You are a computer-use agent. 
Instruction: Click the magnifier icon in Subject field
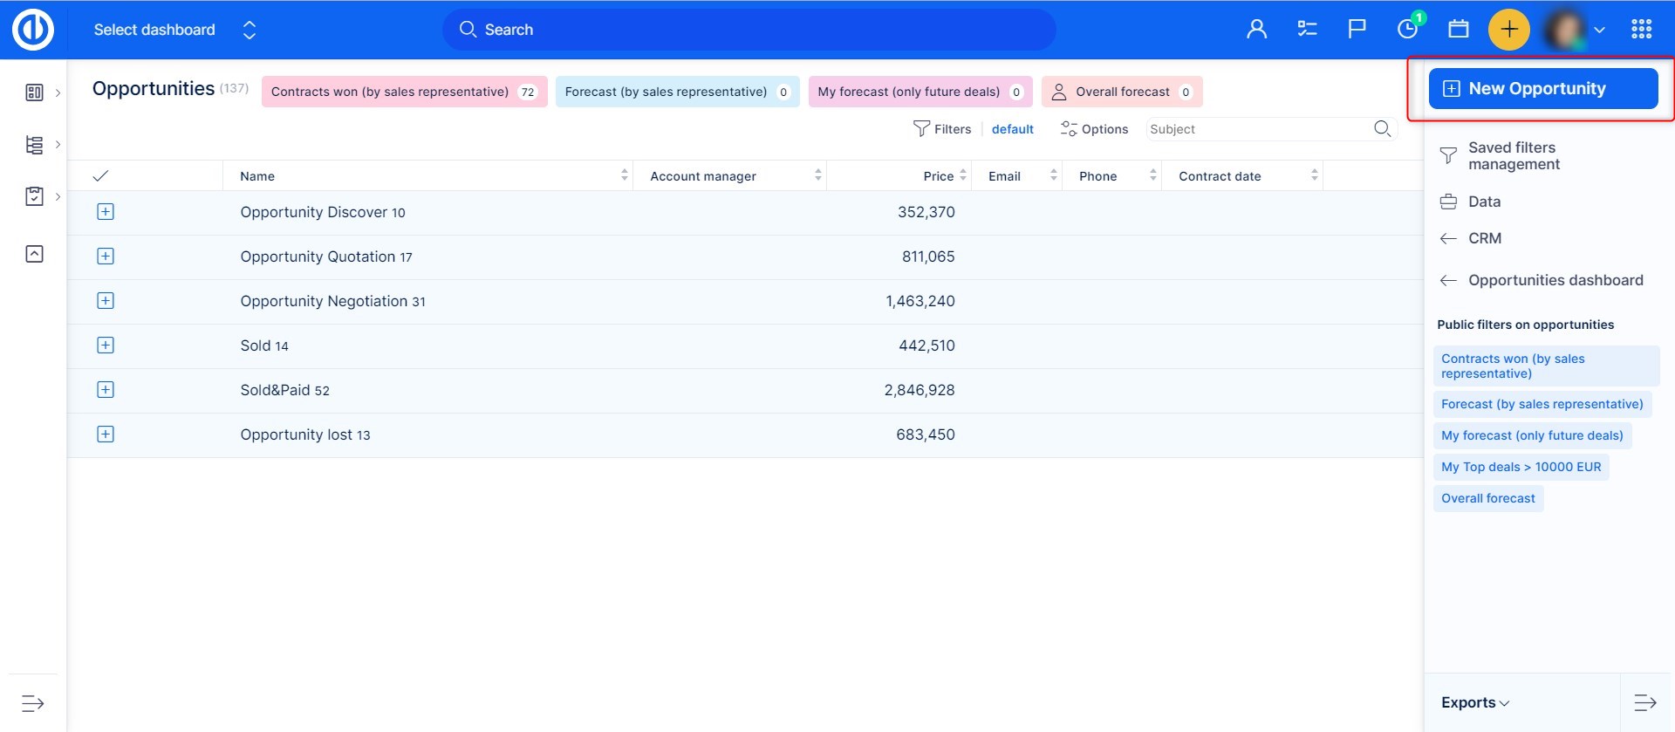click(x=1382, y=129)
